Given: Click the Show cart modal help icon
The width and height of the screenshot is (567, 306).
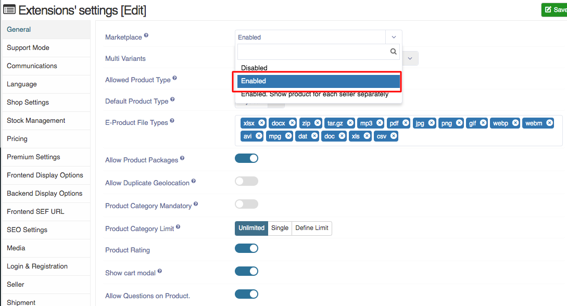Looking at the screenshot, I should [x=160, y=271].
